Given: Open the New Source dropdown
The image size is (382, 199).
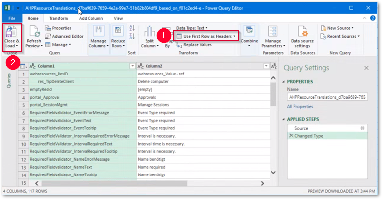Looking at the screenshot, I should click(x=337, y=28).
